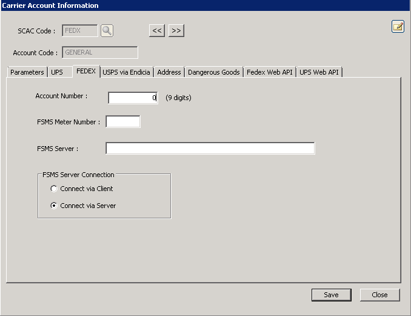This screenshot has height=316, width=411.
Task: Switch to the Parameters tab
Action: pos(27,72)
